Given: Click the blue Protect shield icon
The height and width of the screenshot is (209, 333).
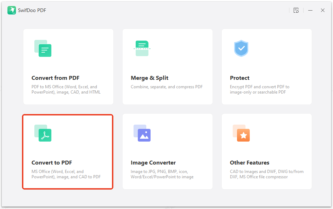Looking at the screenshot, I should (241, 49).
